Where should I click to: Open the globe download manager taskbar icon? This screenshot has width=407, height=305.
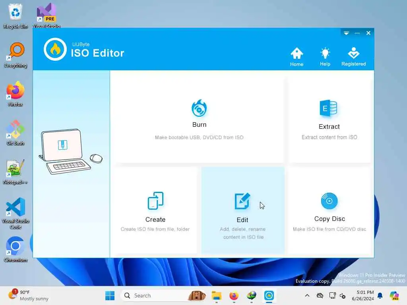(x=251, y=295)
